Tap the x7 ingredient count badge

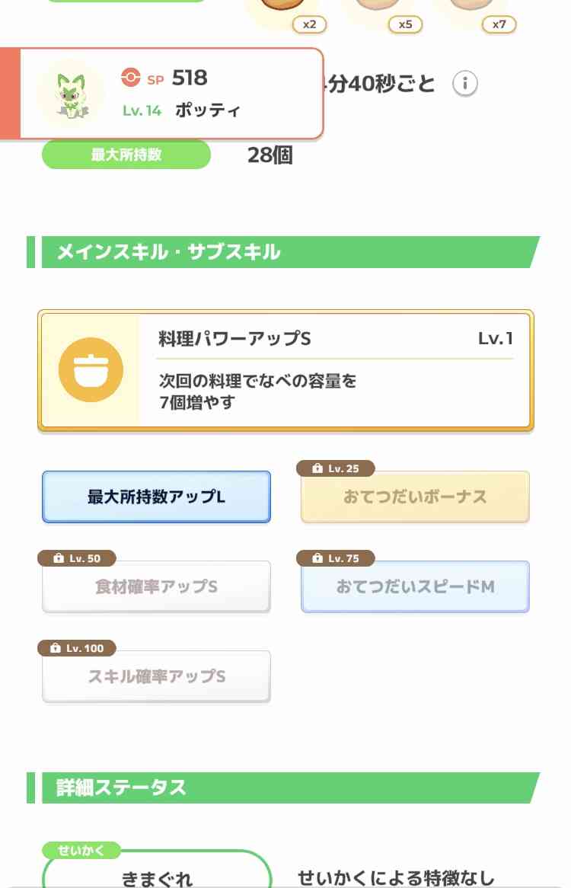click(499, 24)
